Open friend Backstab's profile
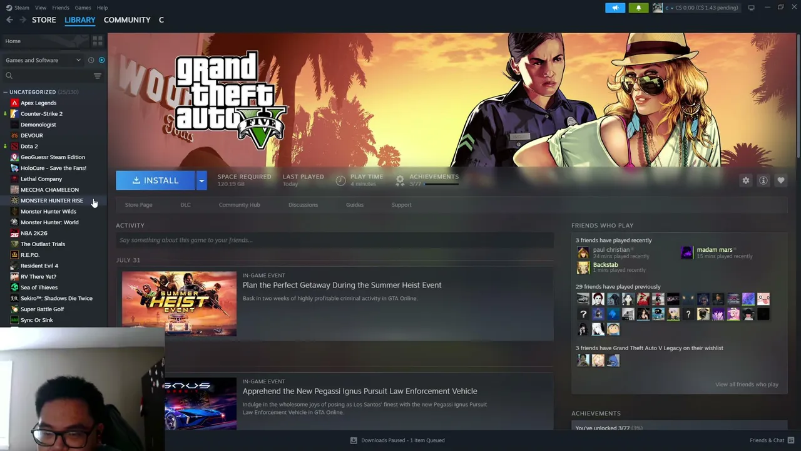 tap(605, 265)
